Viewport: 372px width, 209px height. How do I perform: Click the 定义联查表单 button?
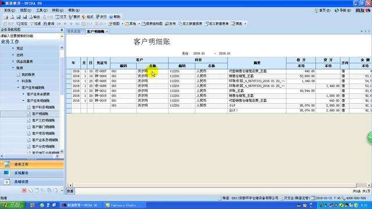(x=217, y=24)
